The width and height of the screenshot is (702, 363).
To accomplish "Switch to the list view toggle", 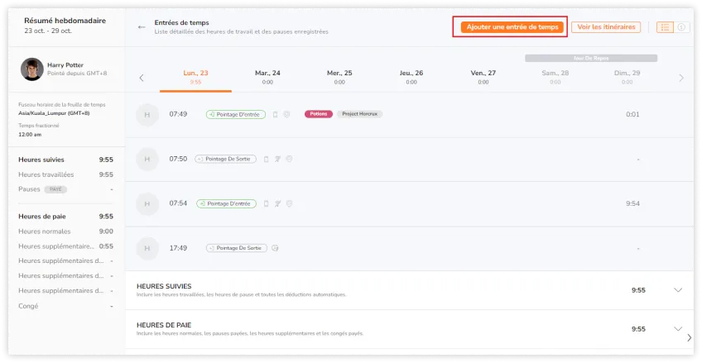I will pos(665,27).
